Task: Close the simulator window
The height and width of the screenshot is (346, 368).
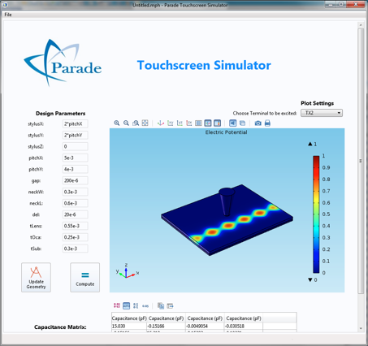Action: tap(356, 4)
